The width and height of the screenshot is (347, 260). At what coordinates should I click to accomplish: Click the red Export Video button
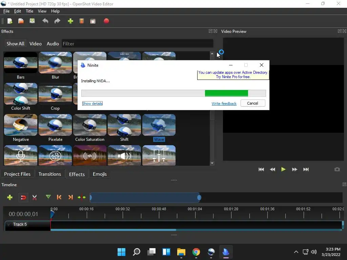point(106,21)
